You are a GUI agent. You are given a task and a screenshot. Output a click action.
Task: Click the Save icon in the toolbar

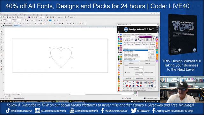(x=8, y=17)
